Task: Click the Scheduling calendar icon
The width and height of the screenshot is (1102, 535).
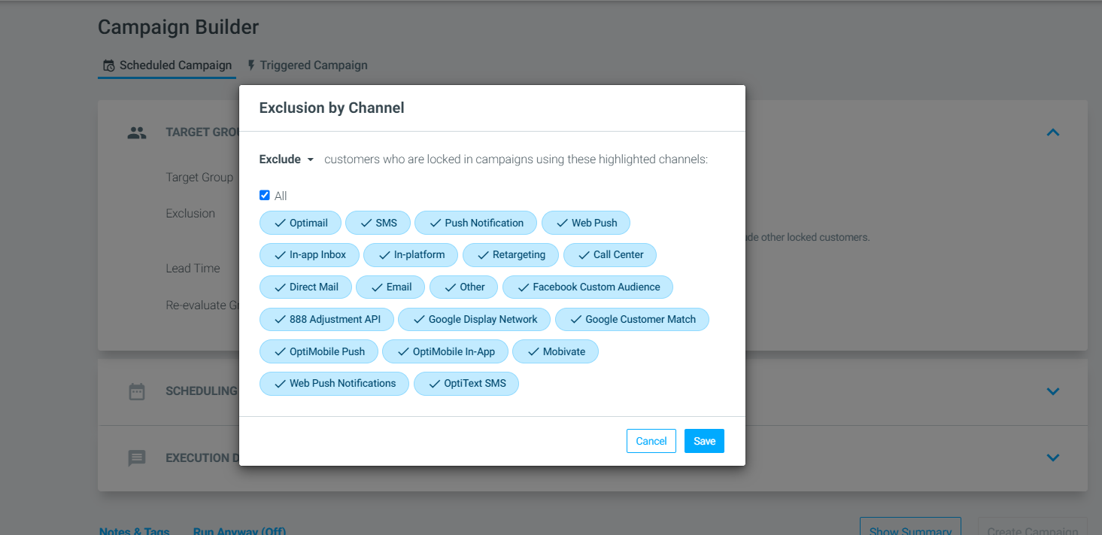Action: pos(137,391)
